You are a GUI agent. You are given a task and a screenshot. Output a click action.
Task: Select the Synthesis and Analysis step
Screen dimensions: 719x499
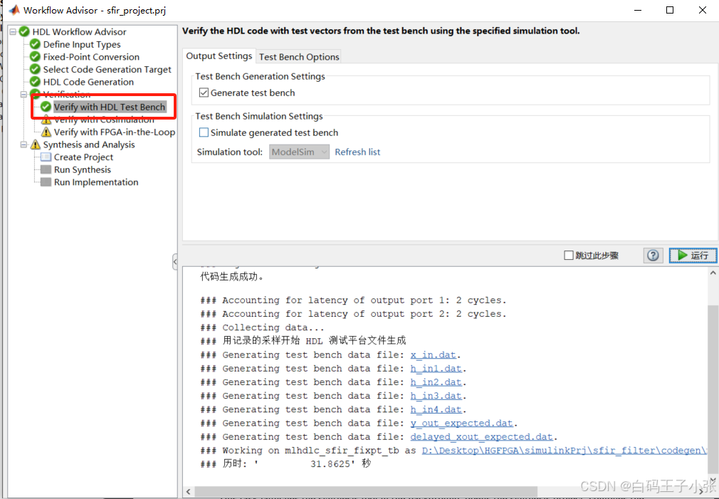click(x=89, y=145)
